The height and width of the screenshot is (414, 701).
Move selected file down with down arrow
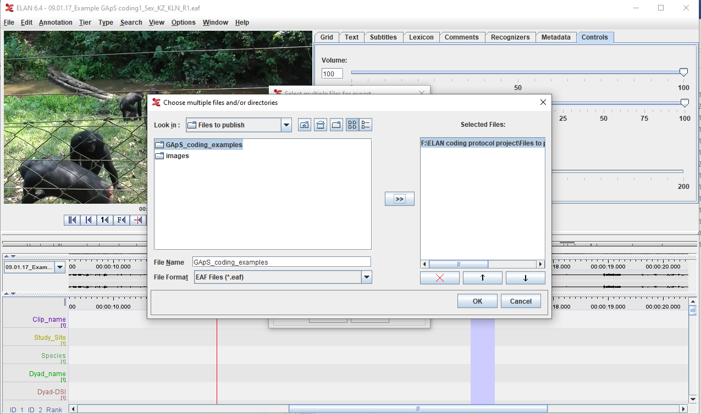point(525,278)
